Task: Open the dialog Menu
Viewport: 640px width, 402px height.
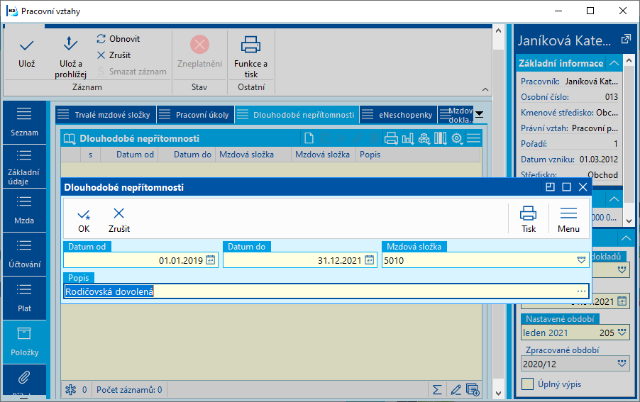Action: pyautogui.click(x=568, y=219)
